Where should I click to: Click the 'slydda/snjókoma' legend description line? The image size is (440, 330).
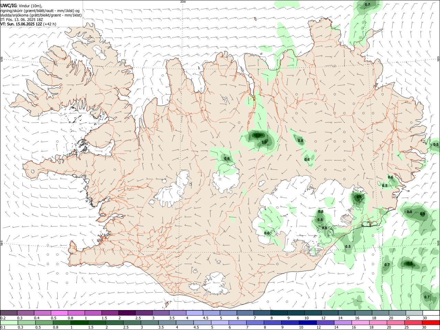tap(41, 15)
